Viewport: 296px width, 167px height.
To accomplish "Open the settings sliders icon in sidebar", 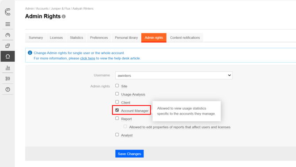I will pyautogui.click(x=8, y=78).
